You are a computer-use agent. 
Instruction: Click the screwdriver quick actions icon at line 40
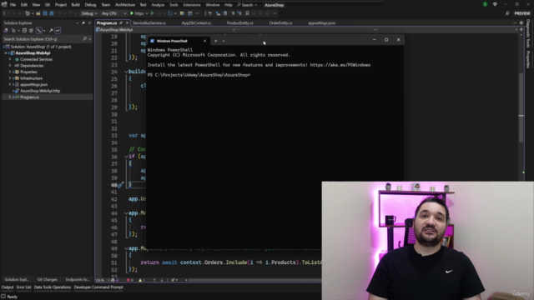pyautogui.click(x=120, y=185)
